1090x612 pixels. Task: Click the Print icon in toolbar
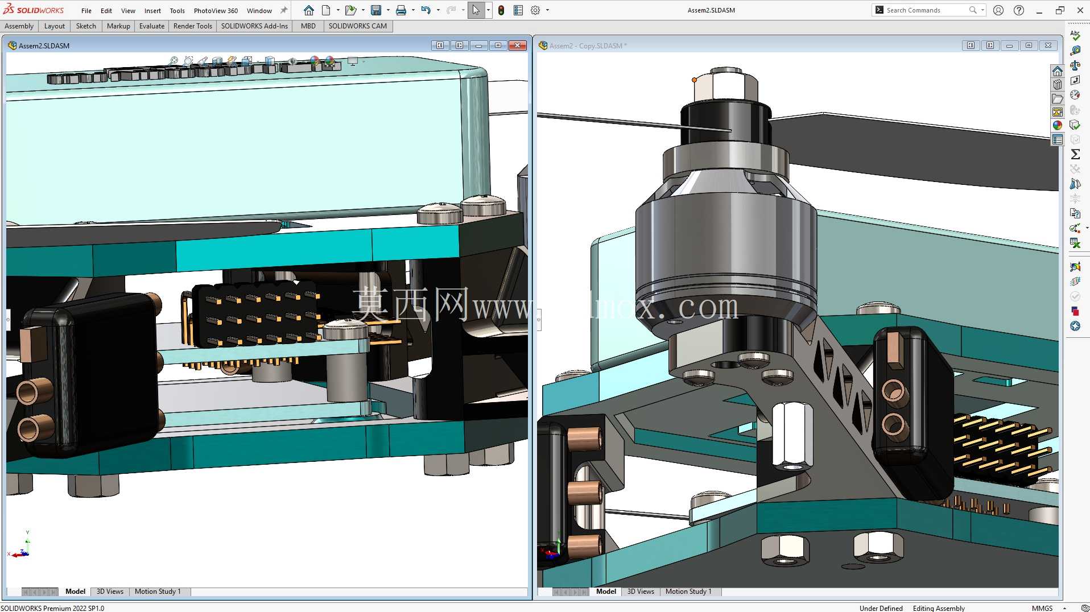pyautogui.click(x=401, y=10)
